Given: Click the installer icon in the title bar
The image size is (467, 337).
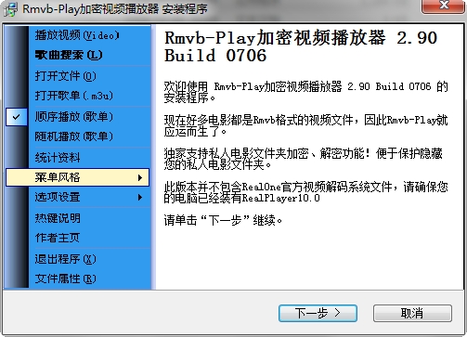Looking at the screenshot, I should click(x=10, y=9).
